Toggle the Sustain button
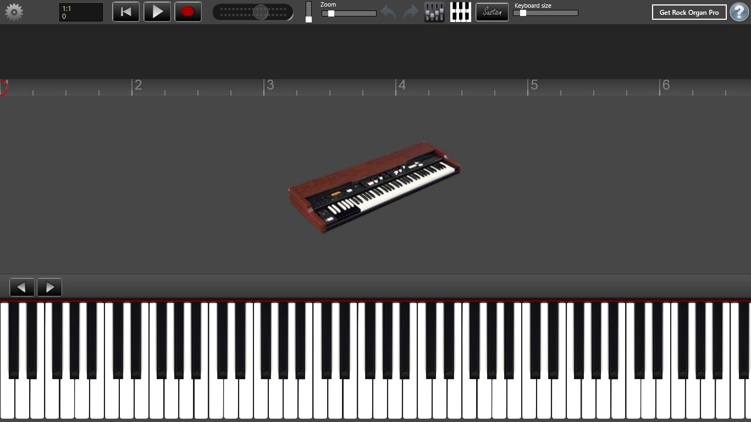The width and height of the screenshot is (751, 422). (x=492, y=12)
